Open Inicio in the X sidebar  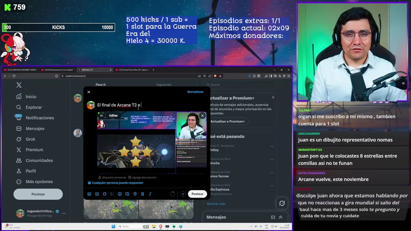pos(26,97)
